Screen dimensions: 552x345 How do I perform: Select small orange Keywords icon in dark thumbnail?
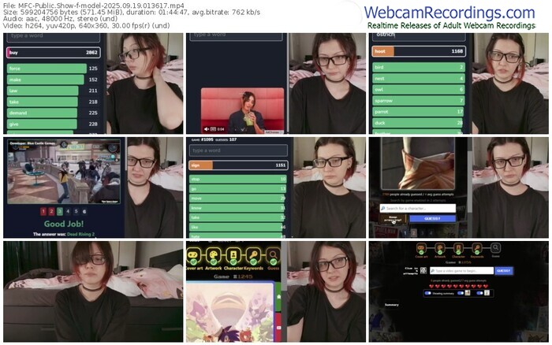[476, 249]
